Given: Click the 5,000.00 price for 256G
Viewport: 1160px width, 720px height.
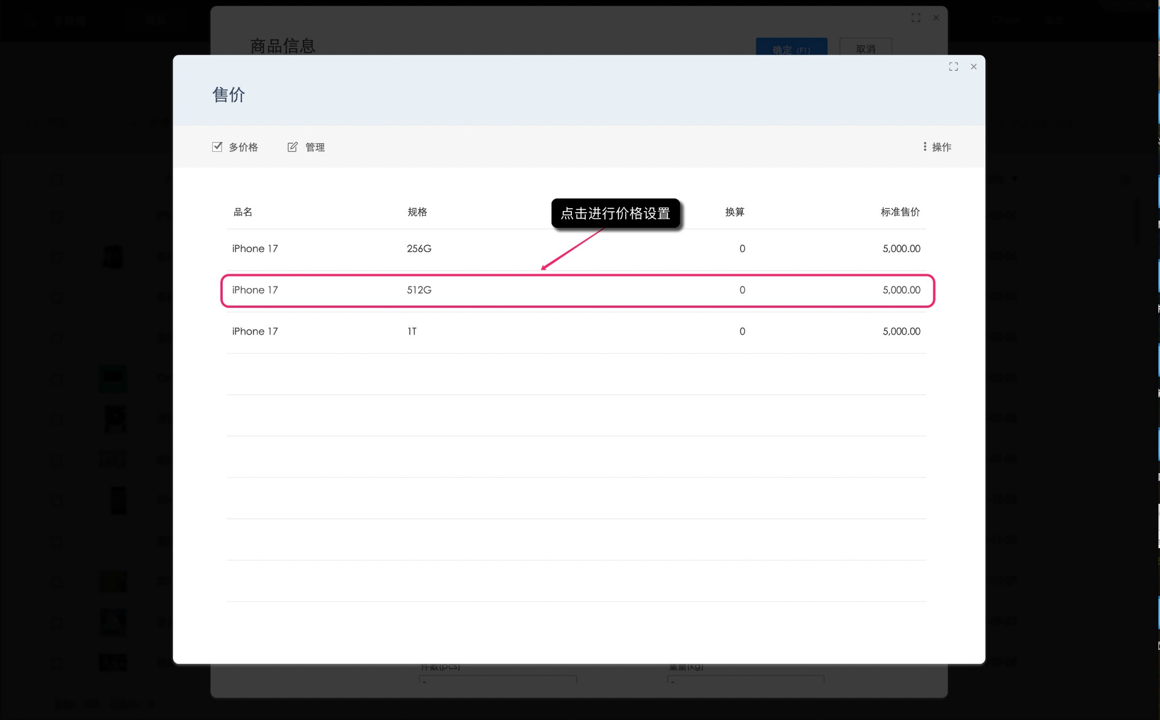Looking at the screenshot, I should 901,249.
